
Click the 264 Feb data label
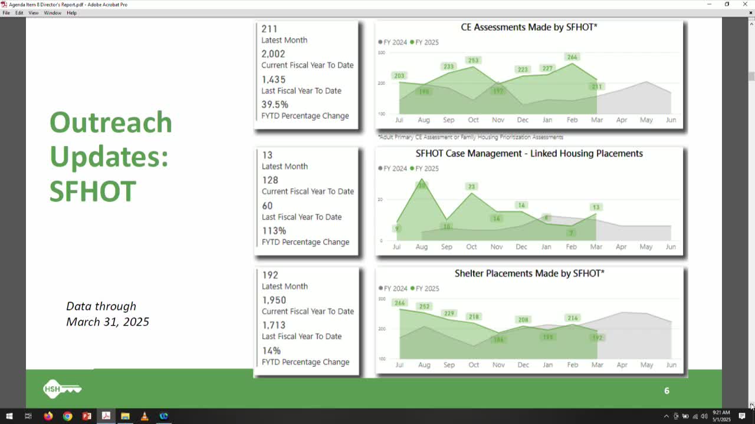pyautogui.click(x=572, y=57)
